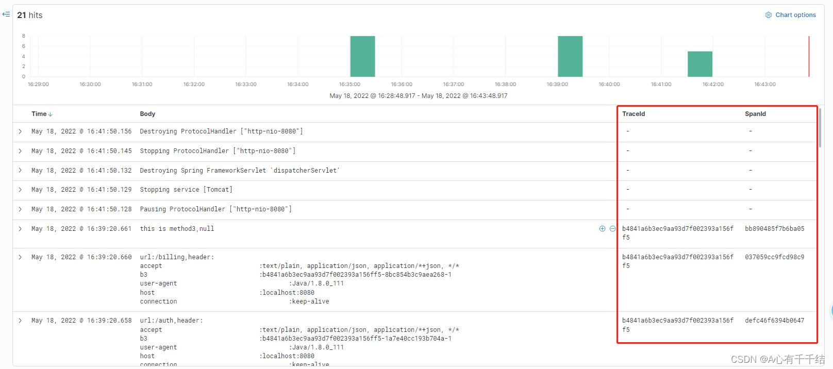Click SpanId value 'bb890485f7b6ba05'

(774, 229)
